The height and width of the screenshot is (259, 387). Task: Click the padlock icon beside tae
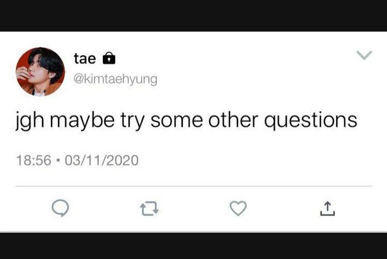pyautogui.click(x=109, y=58)
